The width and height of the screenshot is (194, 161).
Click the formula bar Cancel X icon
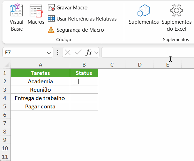pyautogui.click(x=68, y=52)
